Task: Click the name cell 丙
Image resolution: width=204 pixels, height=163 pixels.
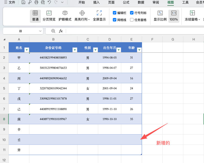Action: [19, 78]
